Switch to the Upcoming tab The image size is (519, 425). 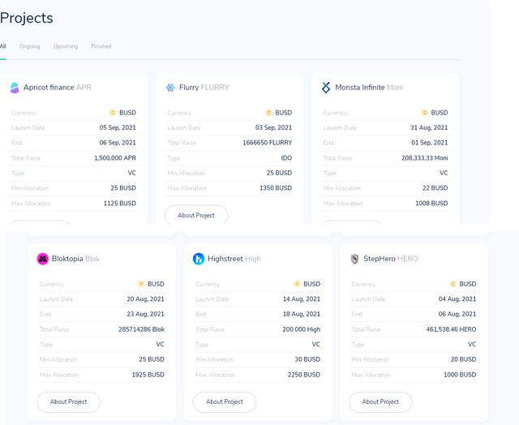pos(66,46)
